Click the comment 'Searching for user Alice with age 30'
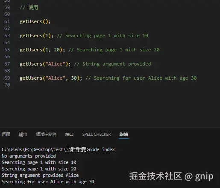The height and width of the screenshot is (188, 220). (145, 78)
